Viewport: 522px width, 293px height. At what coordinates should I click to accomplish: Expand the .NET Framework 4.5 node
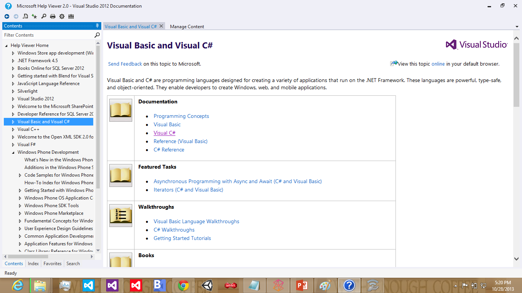[x=13, y=60]
